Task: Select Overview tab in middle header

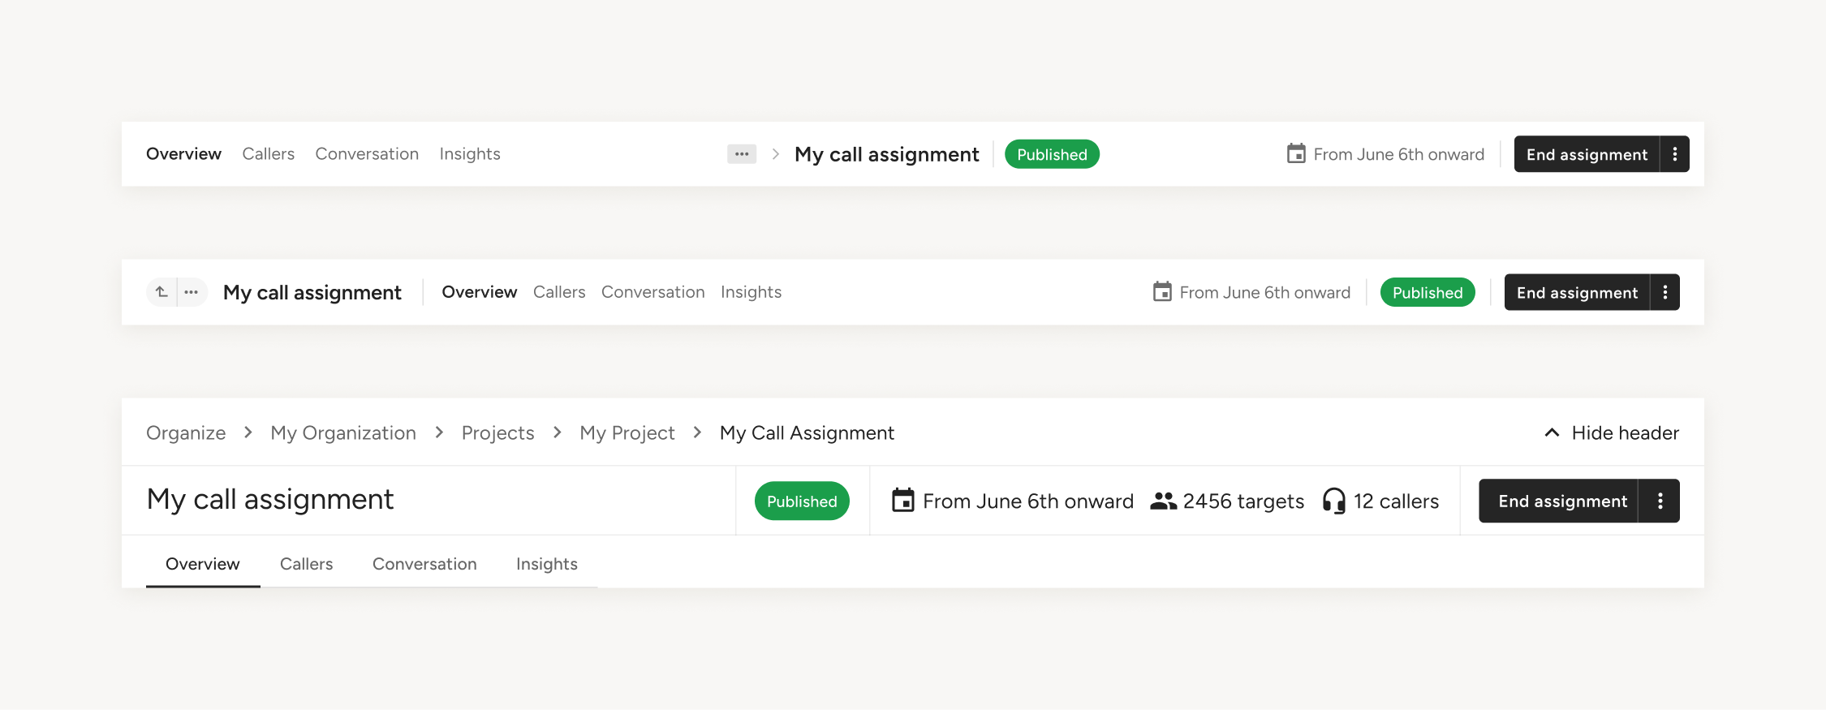Action: [x=479, y=292]
